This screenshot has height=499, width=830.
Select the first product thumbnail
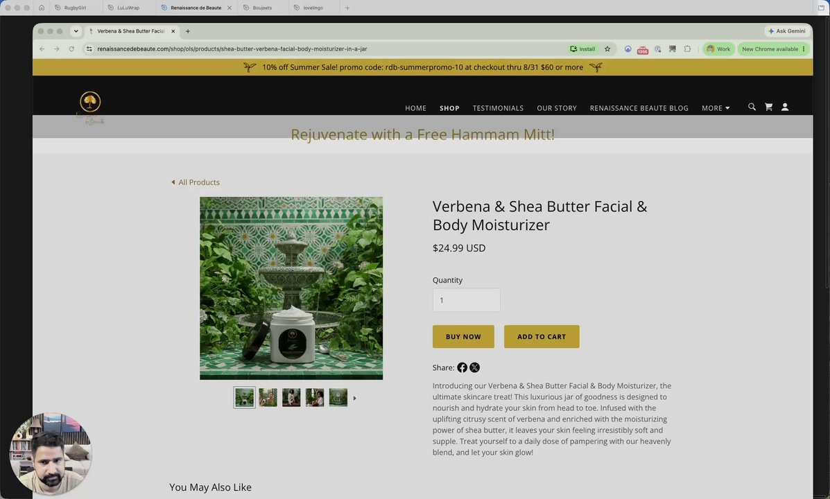click(245, 397)
